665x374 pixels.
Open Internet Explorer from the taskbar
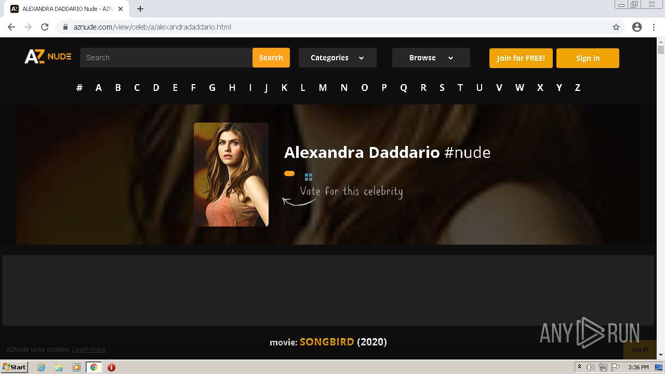tap(41, 367)
